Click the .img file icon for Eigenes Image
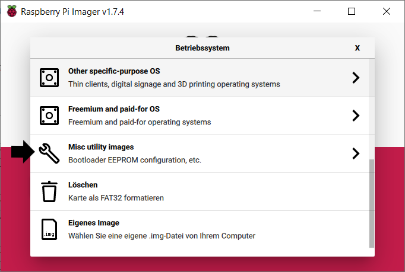Image resolution: width=405 pixels, height=272 pixels. tap(49, 229)
